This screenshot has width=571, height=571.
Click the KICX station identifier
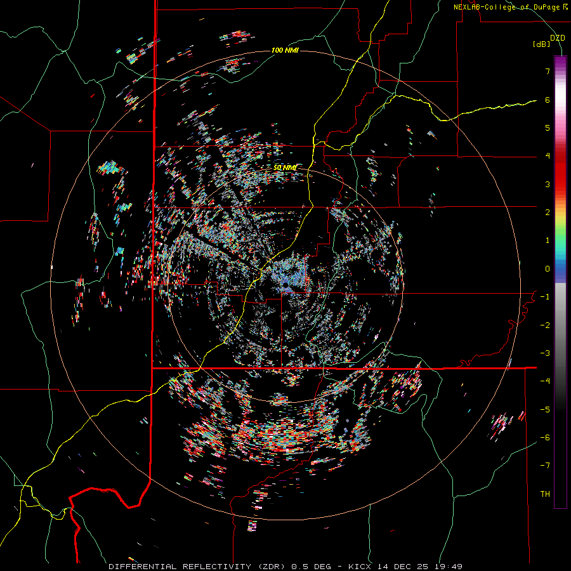coord(360,567)
